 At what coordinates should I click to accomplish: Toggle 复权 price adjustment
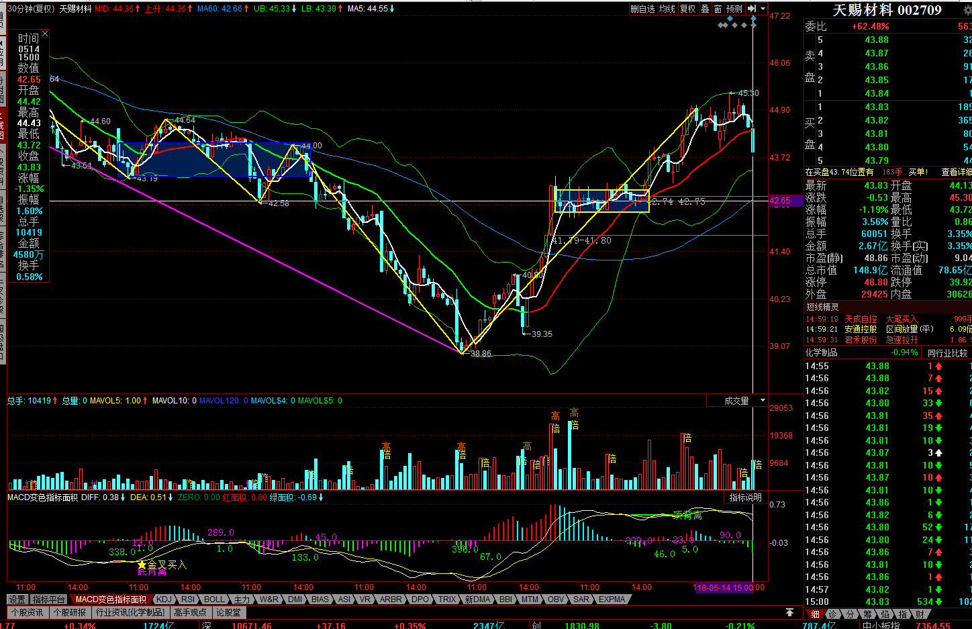[x=688, y=9]
